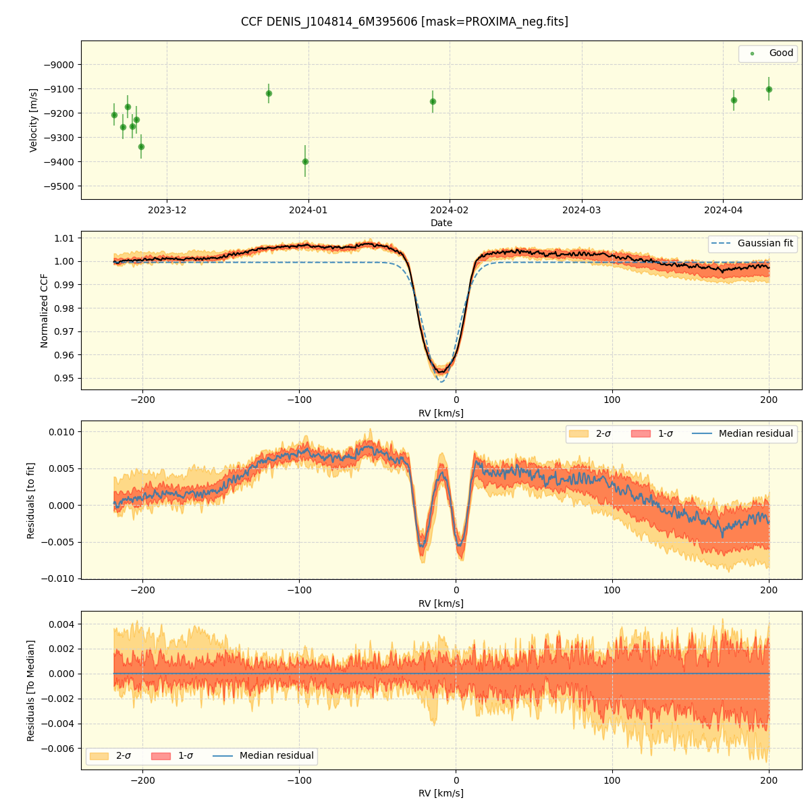
Task: Click 'Median residual' in the bottom plot legend
Action: tap(264, 756)
